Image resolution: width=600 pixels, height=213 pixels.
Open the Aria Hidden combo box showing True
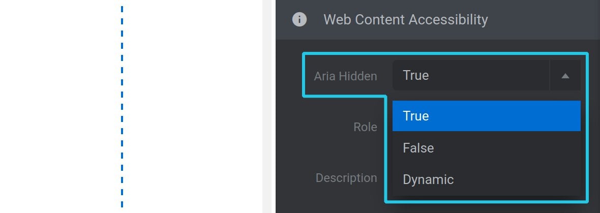(x=471, y=75)
